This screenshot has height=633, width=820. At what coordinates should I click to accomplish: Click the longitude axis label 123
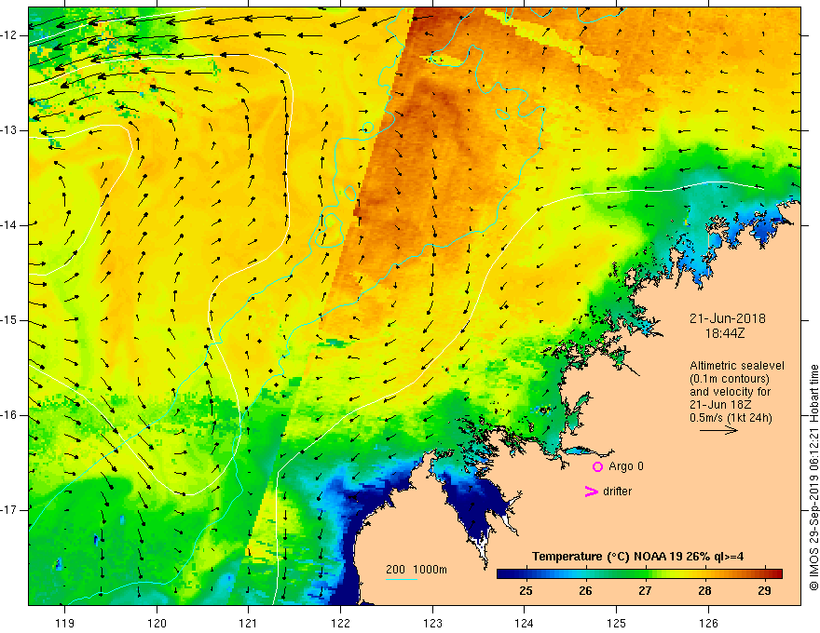432,623
